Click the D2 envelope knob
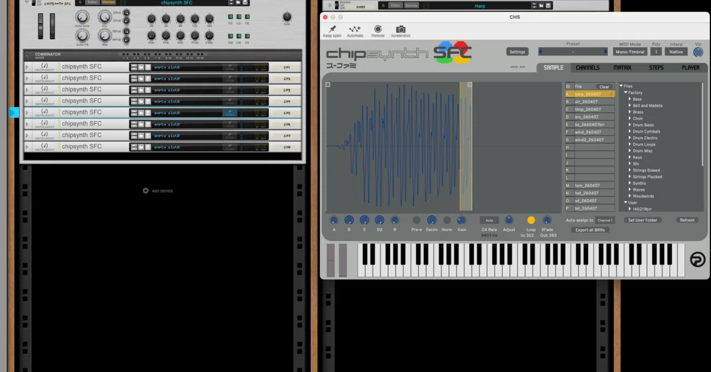Image resolution: width=711 pixels, height=372 pixels. click(379, 220)
